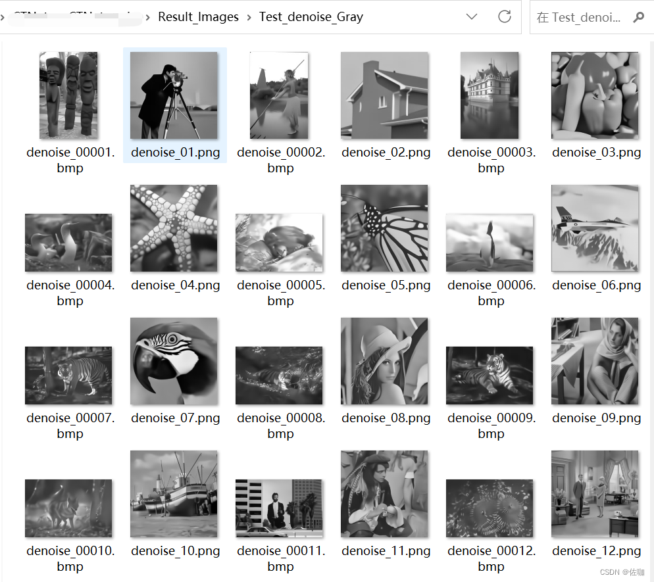654x582 pixels.
Task: Select denoise_05.png butterfly thumbnail
Action: click(x=384, y=228)
